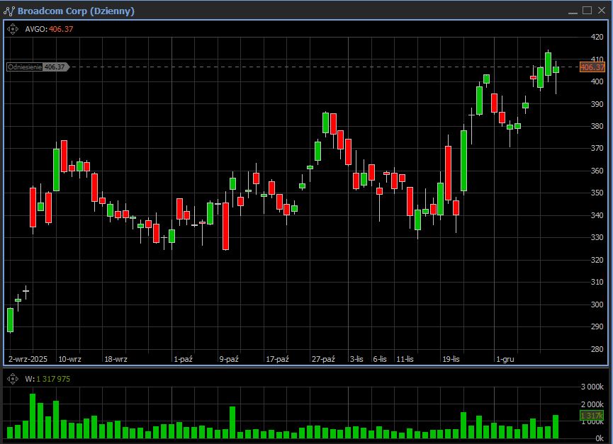This screenshot has width=613, height=444.
Task: Click the orange 406.37 price tag on axis
Action: 592,67
